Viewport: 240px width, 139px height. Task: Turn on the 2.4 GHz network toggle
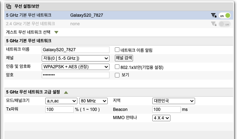225,24
